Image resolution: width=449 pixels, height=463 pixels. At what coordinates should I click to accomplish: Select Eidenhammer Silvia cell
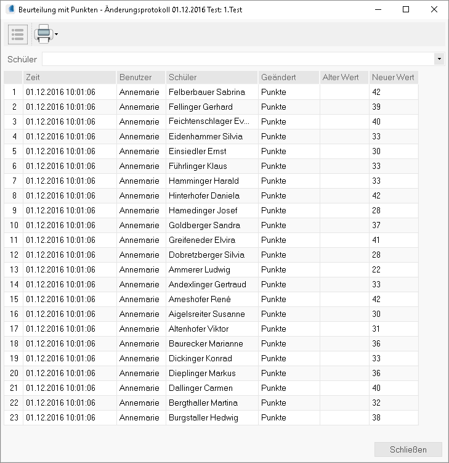[x=212, y=136]
